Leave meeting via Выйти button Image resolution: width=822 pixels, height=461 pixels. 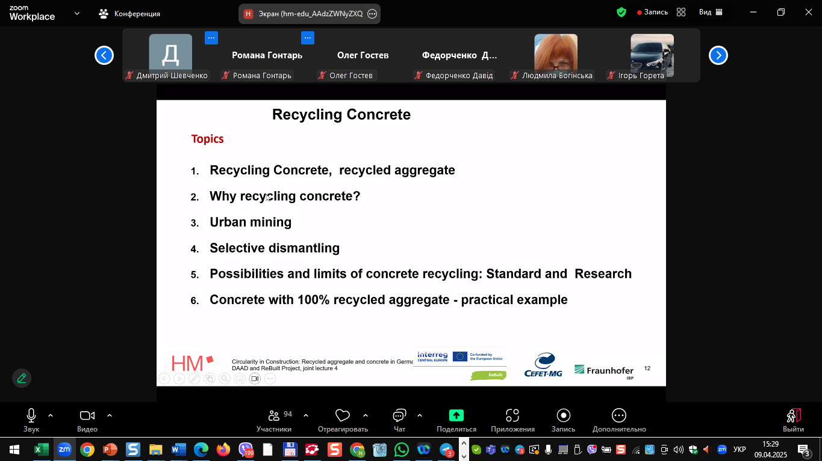793,420
